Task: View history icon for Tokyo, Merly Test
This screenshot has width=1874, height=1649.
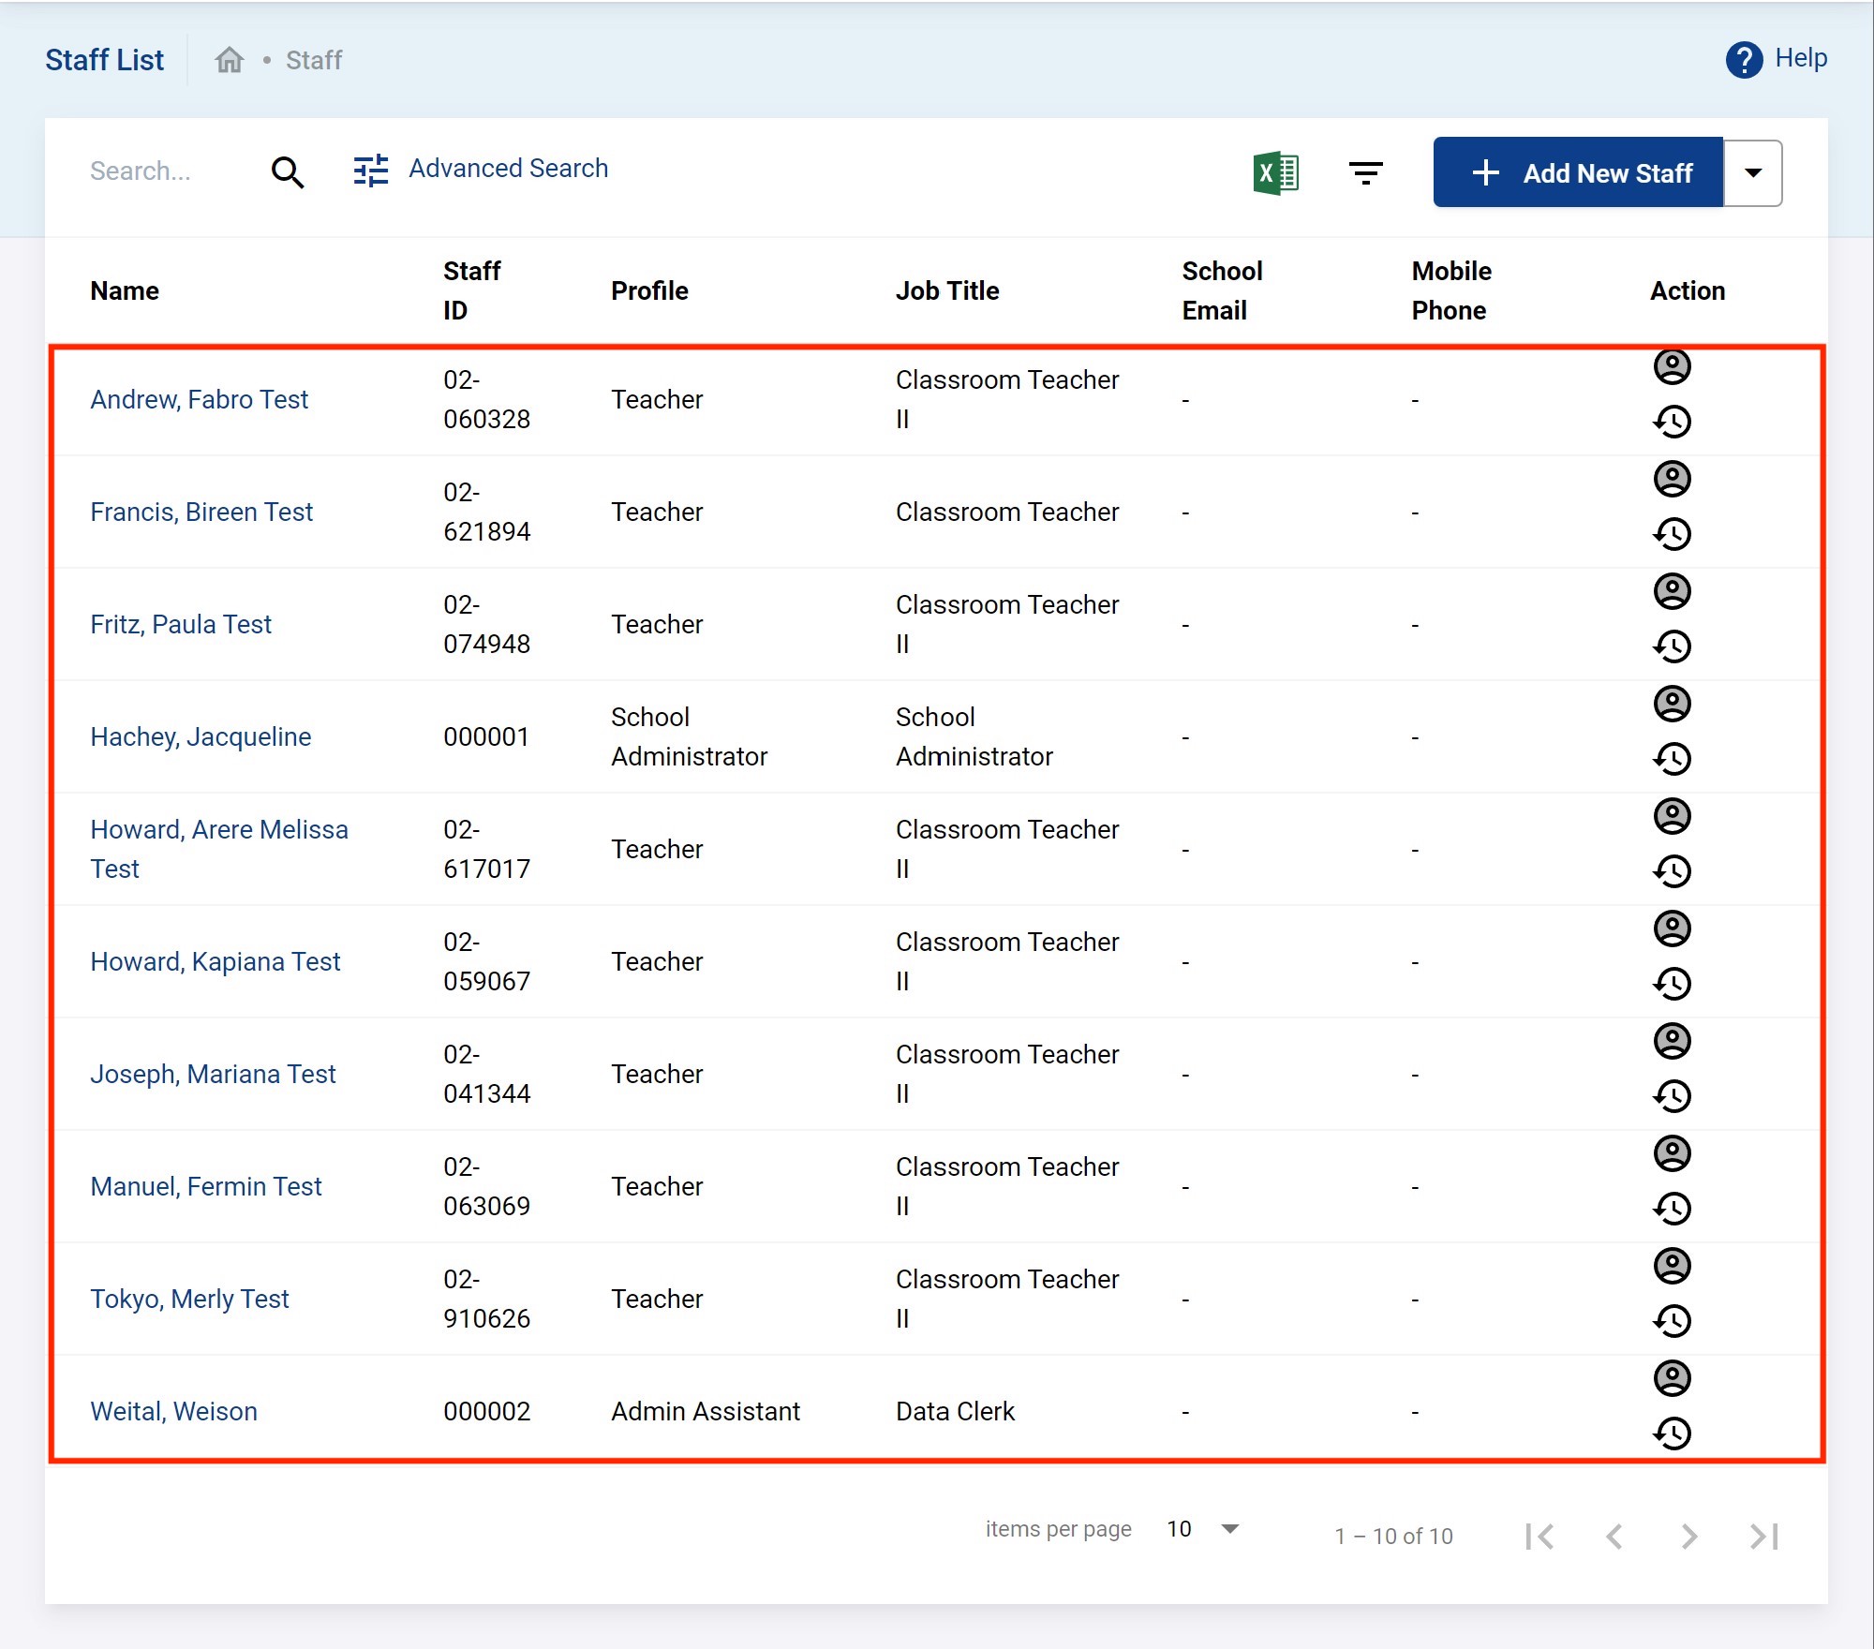Action: click(x=1672, y=1321)
